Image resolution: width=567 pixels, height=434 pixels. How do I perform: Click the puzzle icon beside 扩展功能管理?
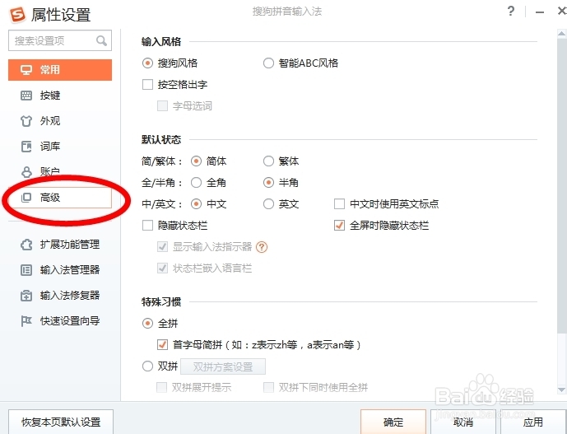(26, 245)
